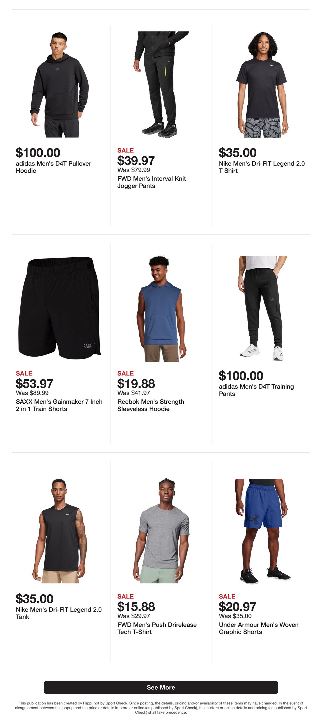Click the $20.97 Under Armour shorts sale price
322x728 pixels.
click(238, 606)
